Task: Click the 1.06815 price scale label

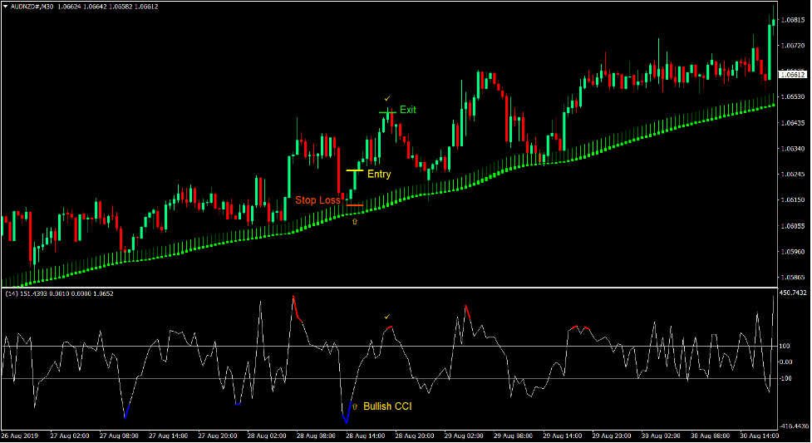Action: [795, 22]
